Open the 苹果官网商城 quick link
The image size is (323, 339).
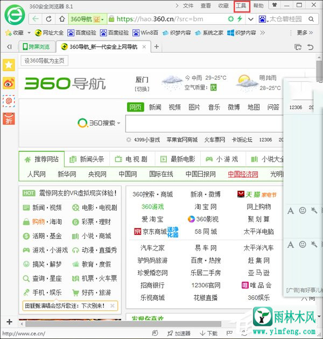click(182, 140)
